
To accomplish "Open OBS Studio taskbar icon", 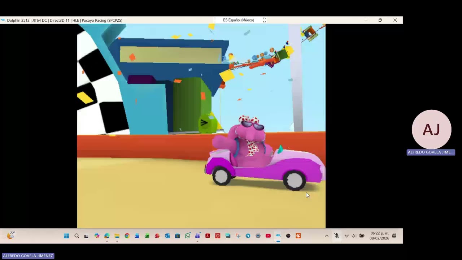I will [288, 236].
